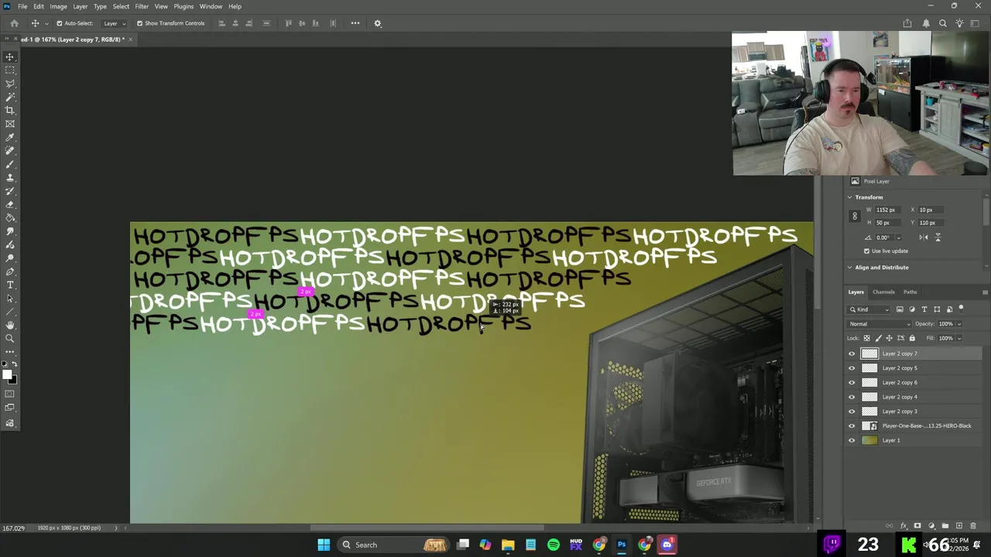Open Fill value dropdown arrow
Viewport: 991px width, 557px height.
pyautogui.click(x=959, y=338)
